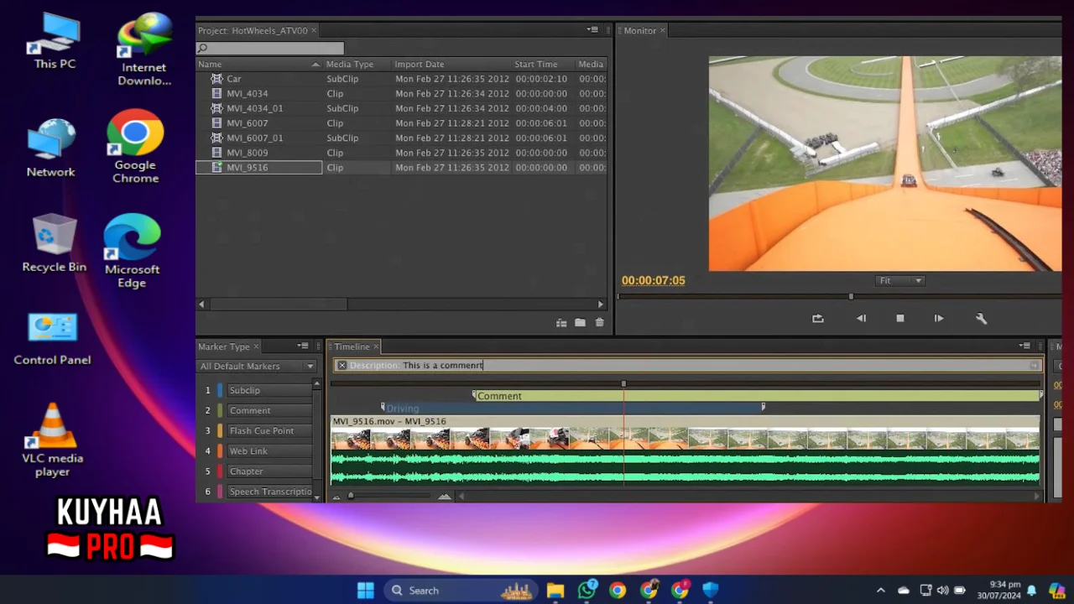Close the Timeline tab
Image resolution: width=1074 pixels, height=604 pixels.
coord(376,346)
